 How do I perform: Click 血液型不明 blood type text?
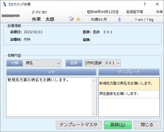point(135,12)
